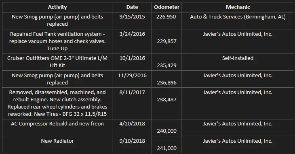Viewport: 295px width, 154px height.
Task: Click the Mechanic column header
Action: [x=238, y=7]
